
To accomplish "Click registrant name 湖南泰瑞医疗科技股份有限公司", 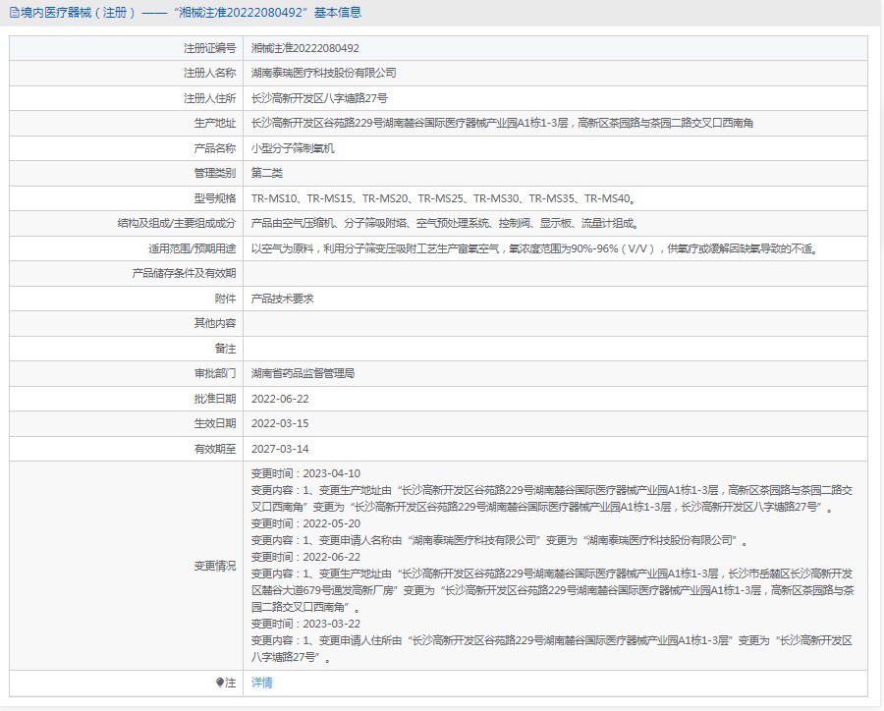I will tap(323, 74).
